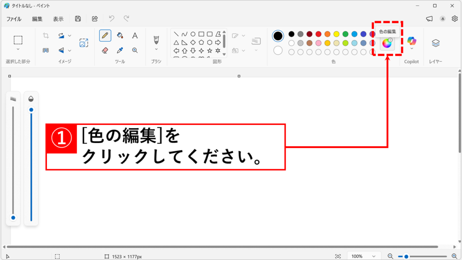This screenshot has height=260, width=462.
Task: Open the ファイル menu
Action: click(x=15, y=19)
